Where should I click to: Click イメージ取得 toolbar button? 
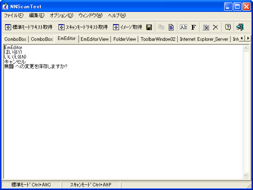[127, 27]
